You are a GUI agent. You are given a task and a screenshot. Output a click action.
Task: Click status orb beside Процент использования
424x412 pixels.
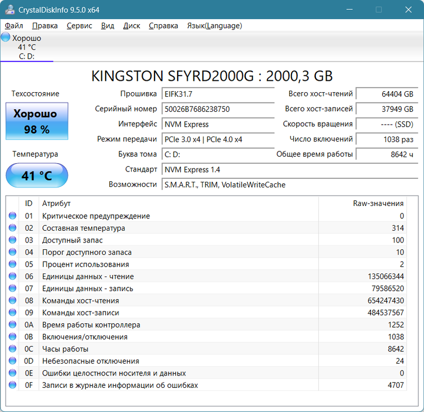pos(12,264)
